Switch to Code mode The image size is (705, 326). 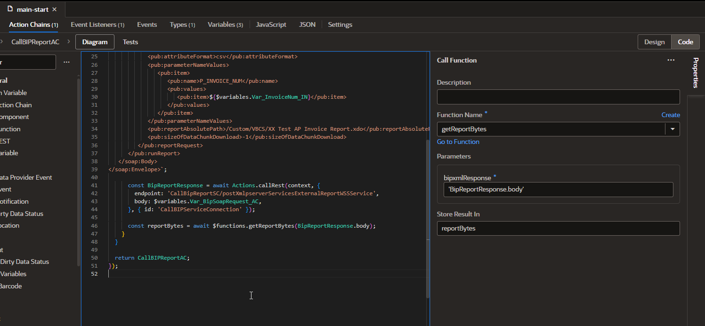coord(685,42)
